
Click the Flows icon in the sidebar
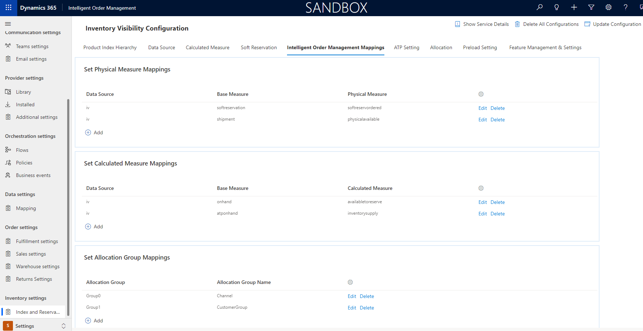8,150
